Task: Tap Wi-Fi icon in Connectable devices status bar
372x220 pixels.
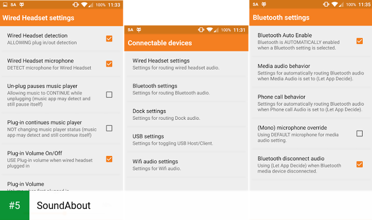Action: 210,30
